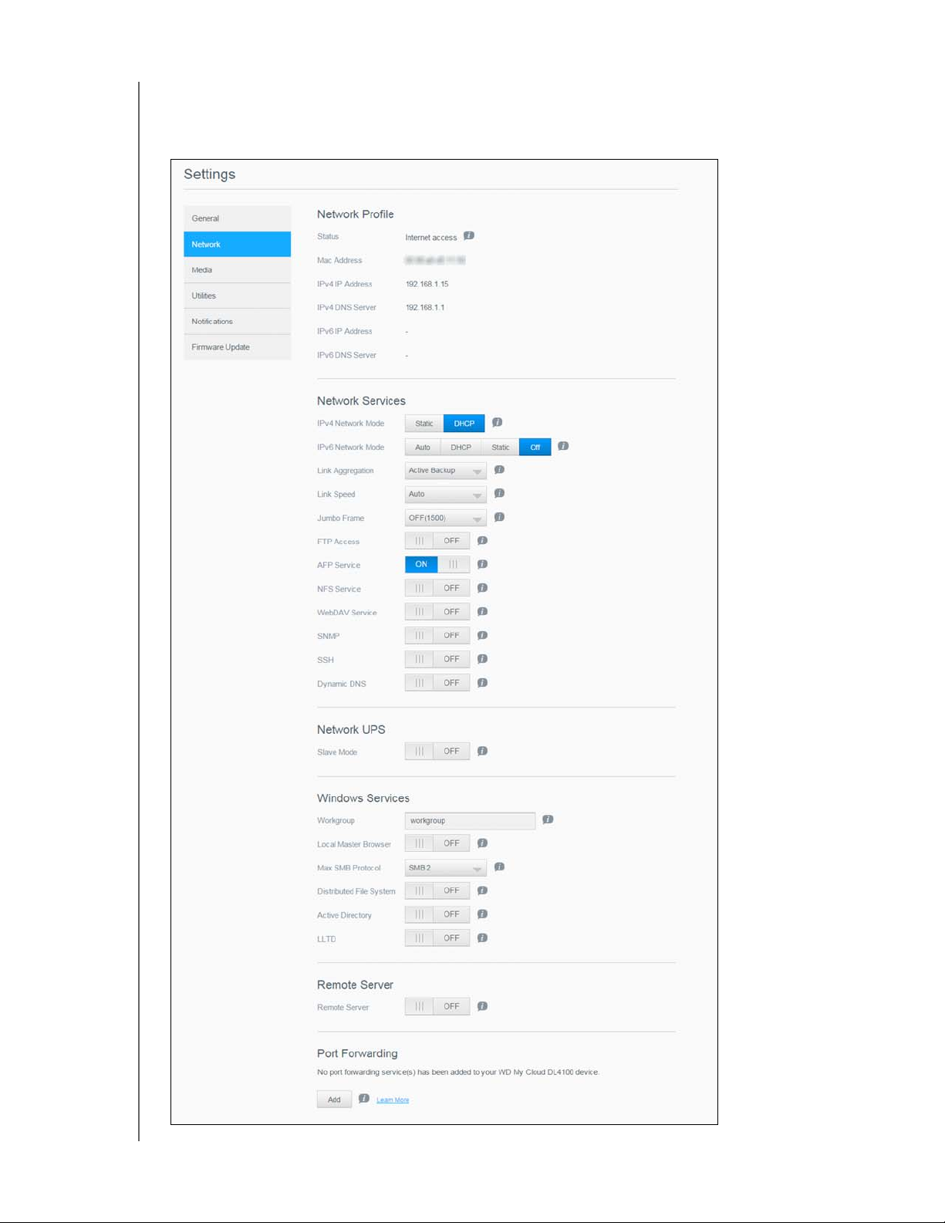This screenshot has height=1223, width=945.
Task: Click the Max SMB Protocol info icon
Action: click(x=499, y=867)
